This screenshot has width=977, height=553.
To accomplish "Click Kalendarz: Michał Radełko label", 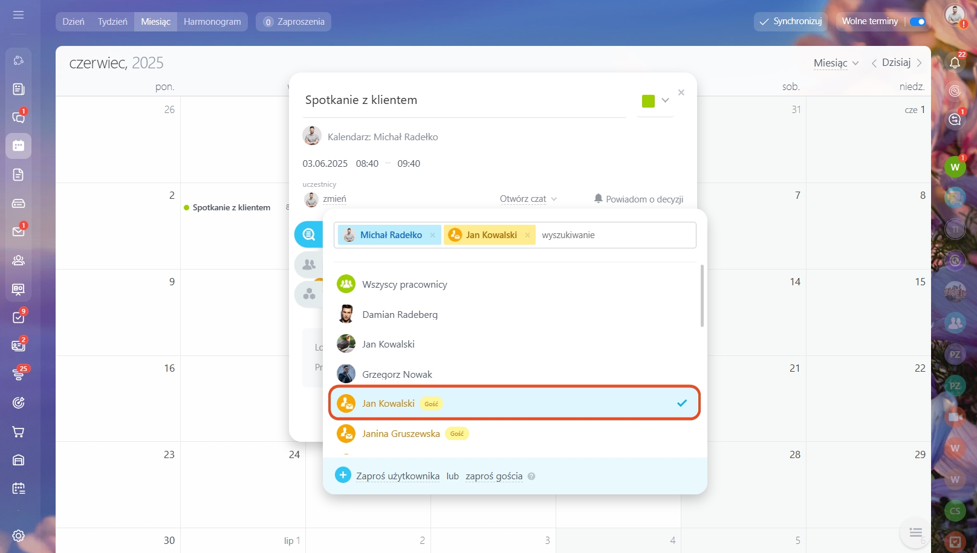I will tap(383, 137).
